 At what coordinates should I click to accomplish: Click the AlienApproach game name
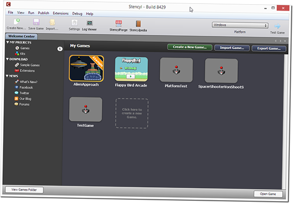[x=86, y=84]
